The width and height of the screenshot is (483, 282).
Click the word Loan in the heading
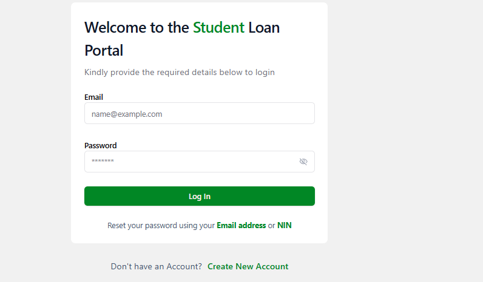(x=264, y=27)
